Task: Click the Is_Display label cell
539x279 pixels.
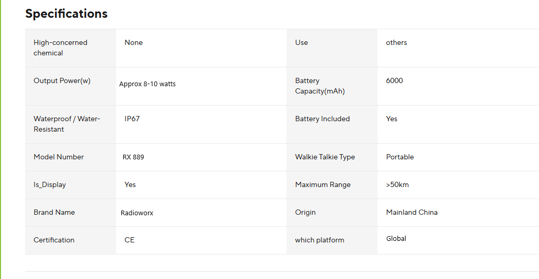Action: (50, 184)
